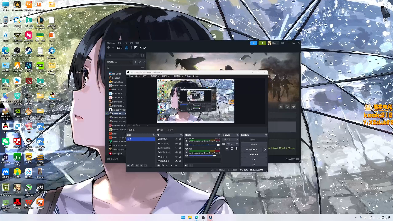393x221 pixels.
Task: Open File Explorer from taskbar
Action: point(190,217)
